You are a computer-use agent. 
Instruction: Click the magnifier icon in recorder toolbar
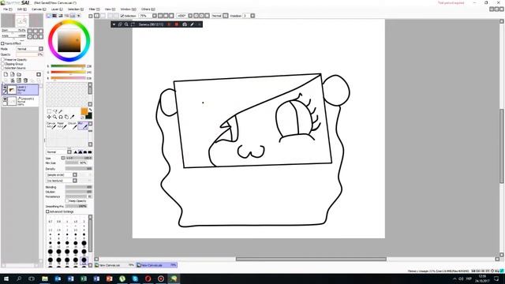[126, 24]
